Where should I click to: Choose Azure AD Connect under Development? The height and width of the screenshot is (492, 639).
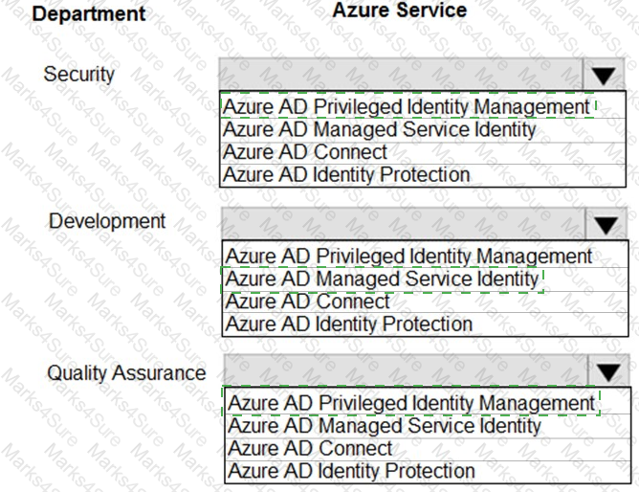(425, 302)
